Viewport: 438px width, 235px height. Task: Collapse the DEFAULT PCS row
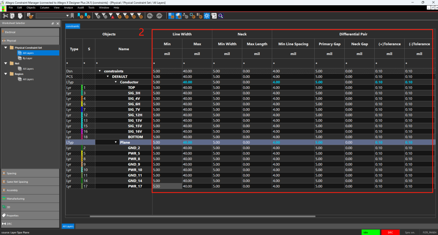point(108,77)
